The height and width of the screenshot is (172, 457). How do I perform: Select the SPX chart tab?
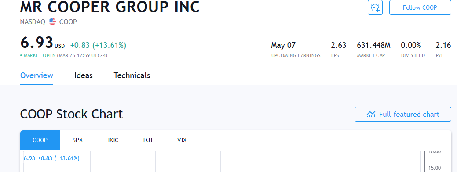click(x=78, y=140)
